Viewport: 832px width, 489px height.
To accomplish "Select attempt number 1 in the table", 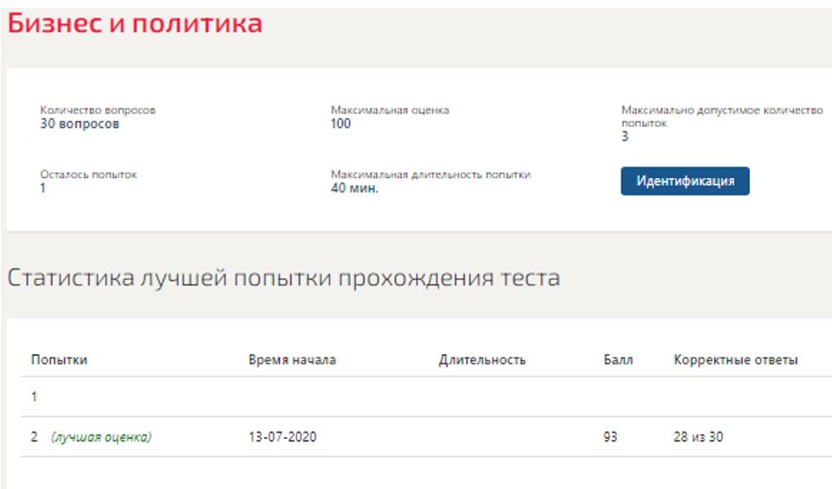I will (x=34, y=396).
